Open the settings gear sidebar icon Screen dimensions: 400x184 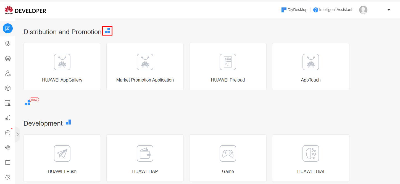8,177
